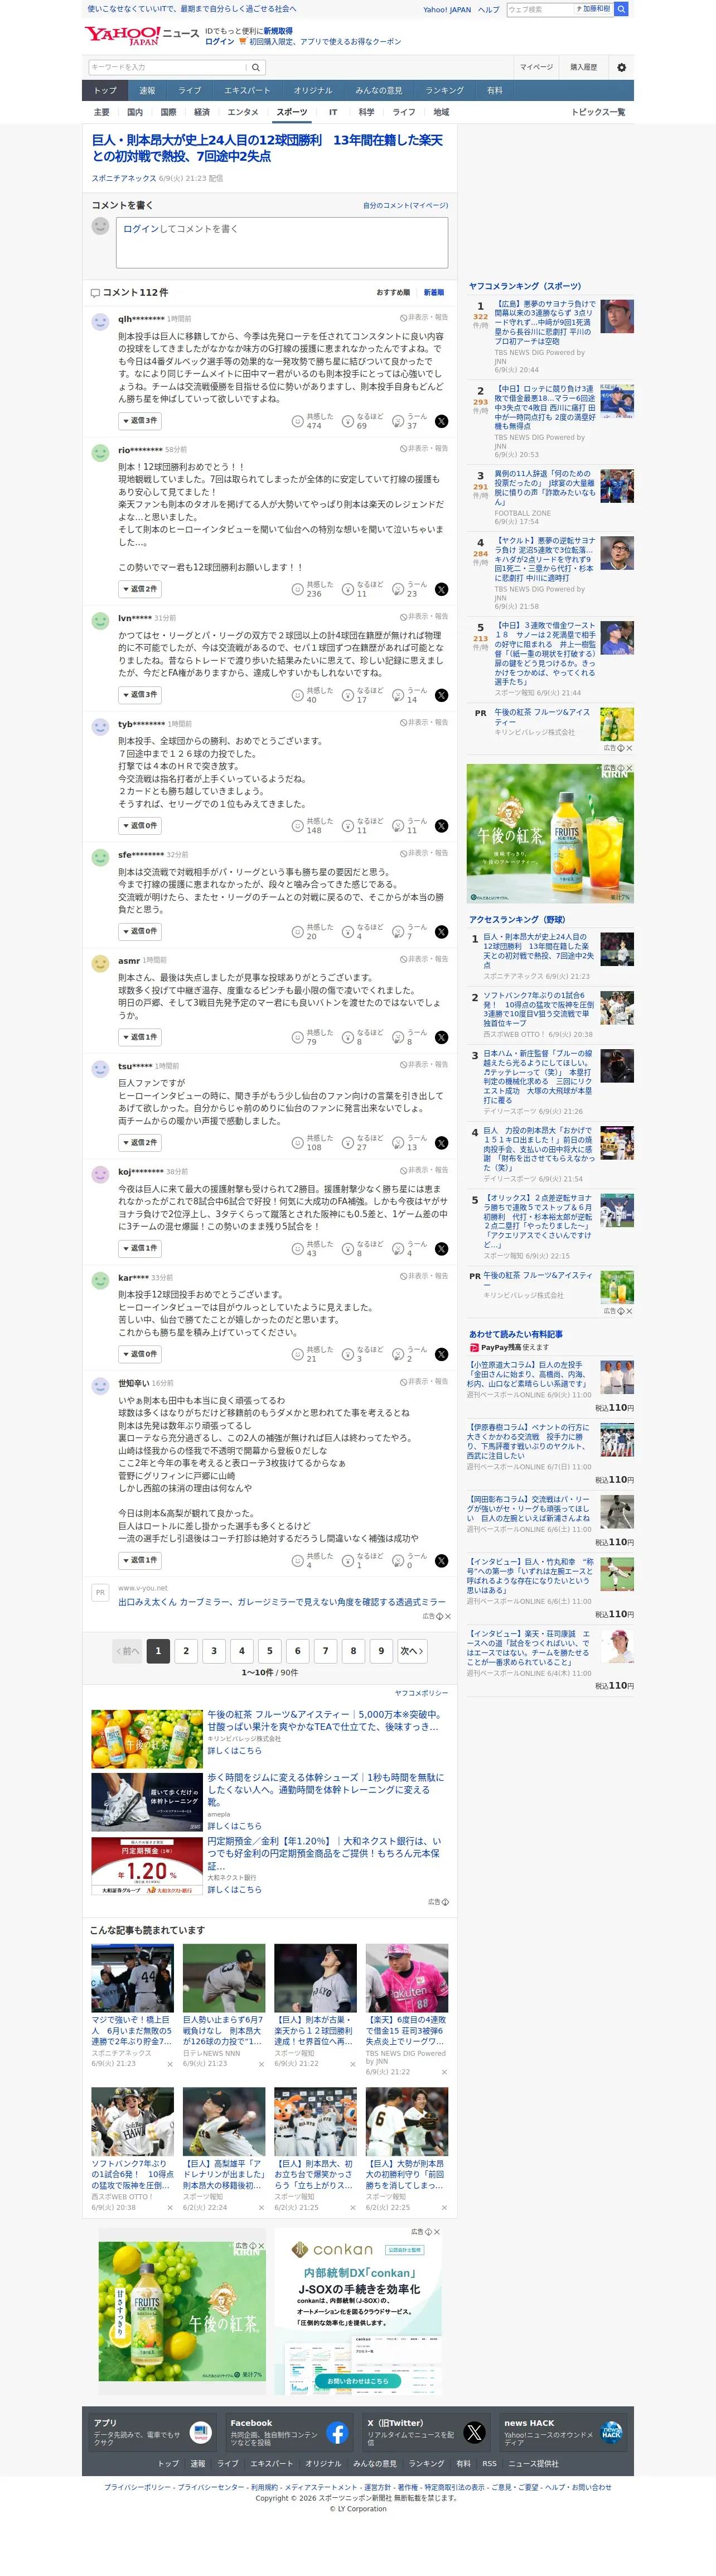Screen dimensions: 716x2576
Task: Expand 返信0件 on tyb's comment
Action: tap(140, 826)
